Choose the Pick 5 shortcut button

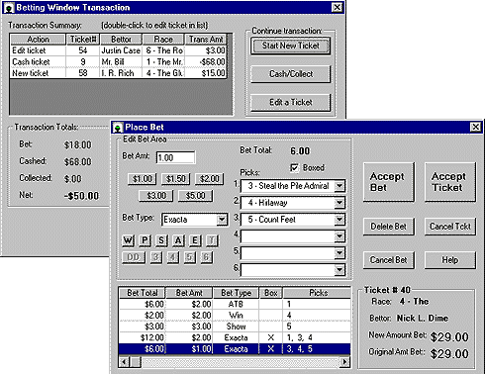click(x=189, y=257)
